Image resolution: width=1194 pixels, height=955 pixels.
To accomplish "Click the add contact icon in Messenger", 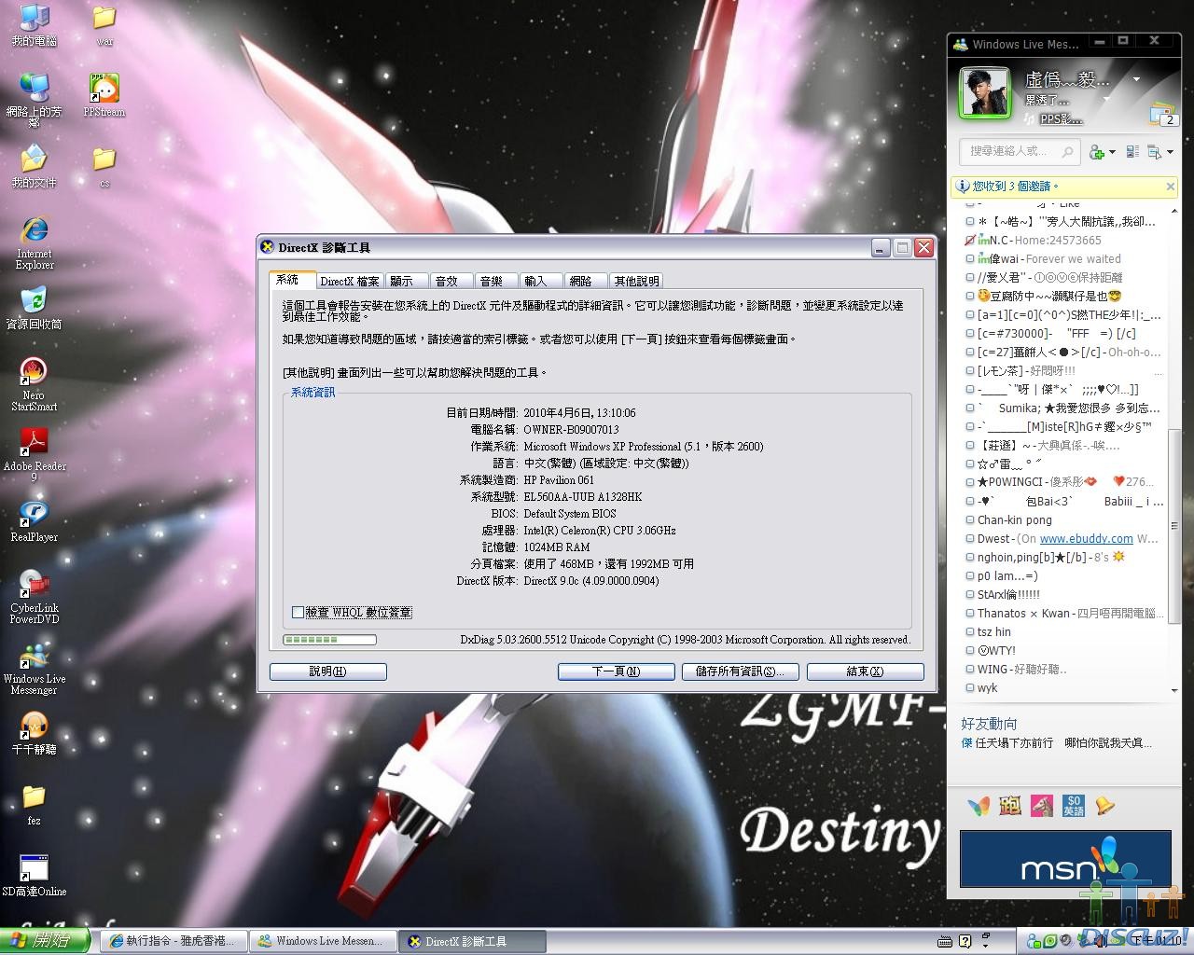I will click(x=1097, y=152).
